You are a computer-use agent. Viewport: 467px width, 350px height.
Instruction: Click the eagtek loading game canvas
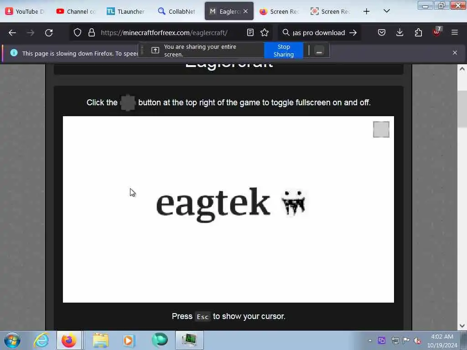[228, 209]
